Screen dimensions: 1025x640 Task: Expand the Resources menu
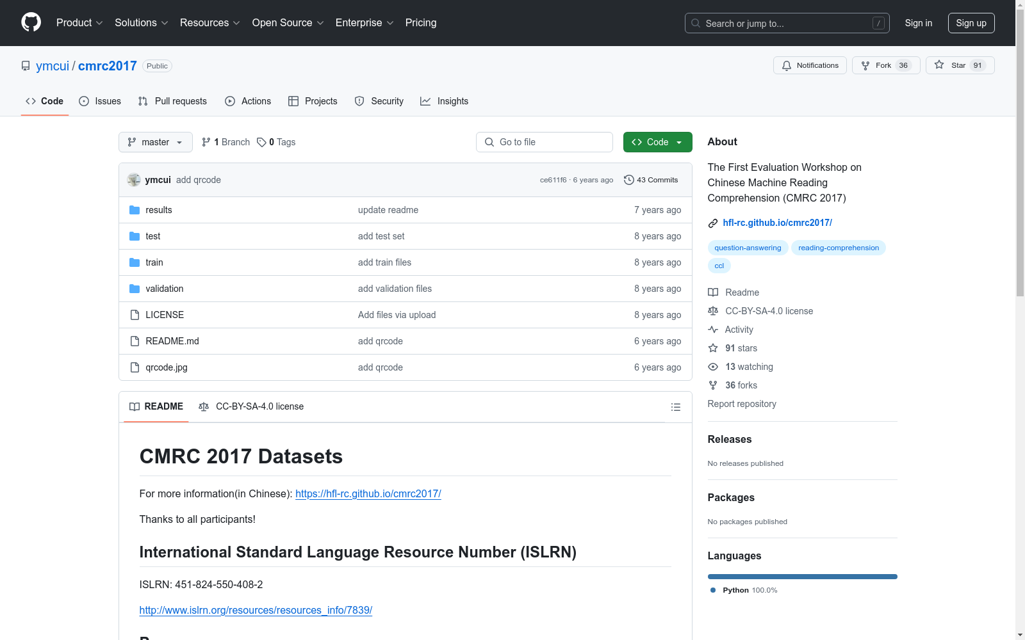[x=210, y=23]
